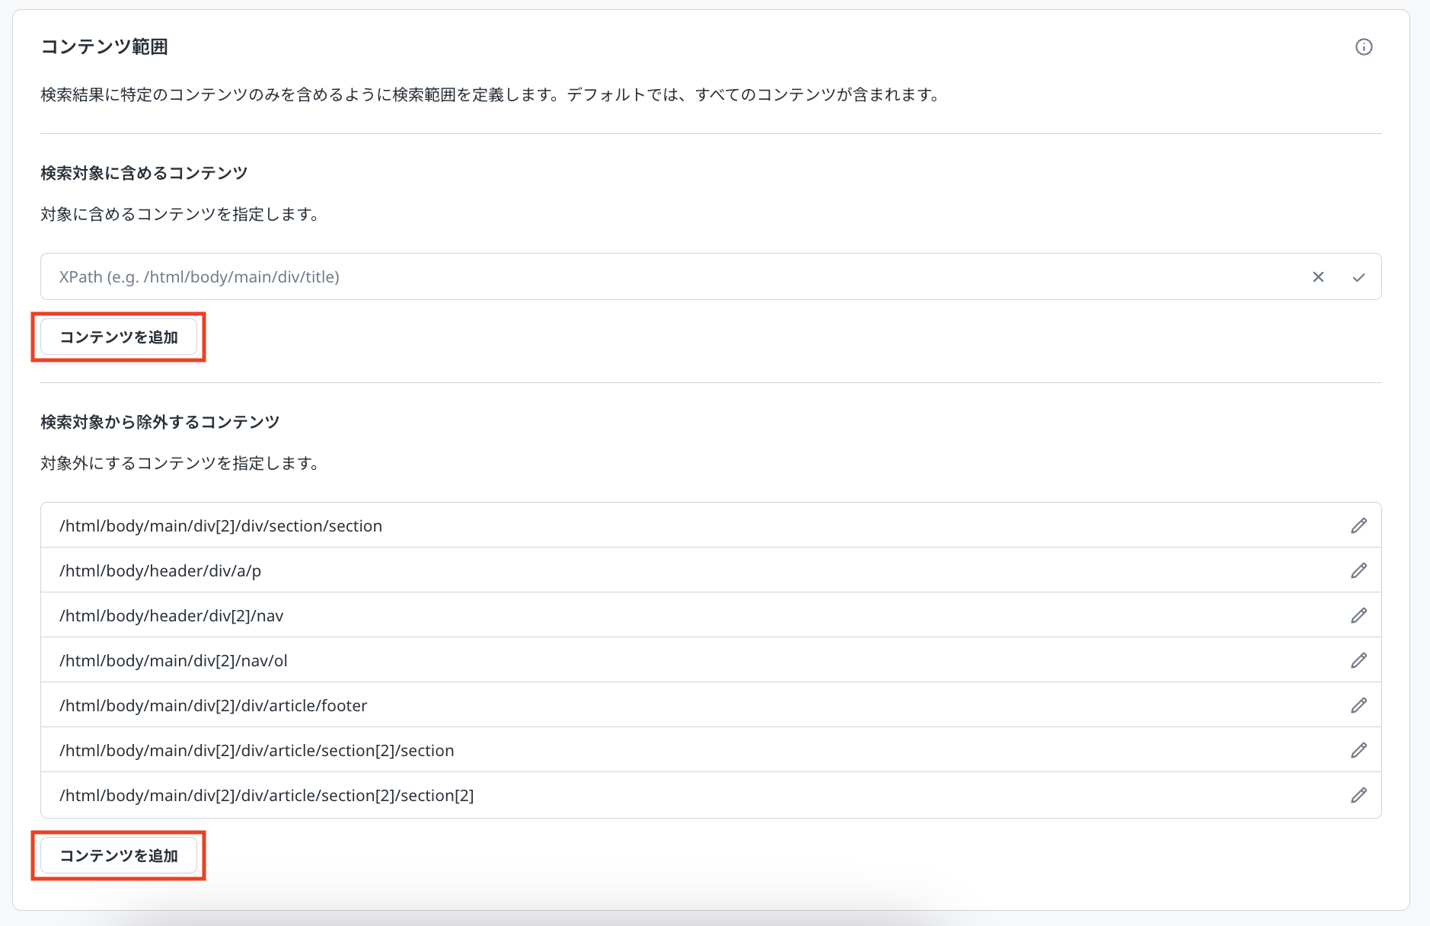Select the /html/body/main/div[2]/div/section/section path text
Image resolution: width=1430 pixels, height=926 pixels.
click(x=221, y=526)
